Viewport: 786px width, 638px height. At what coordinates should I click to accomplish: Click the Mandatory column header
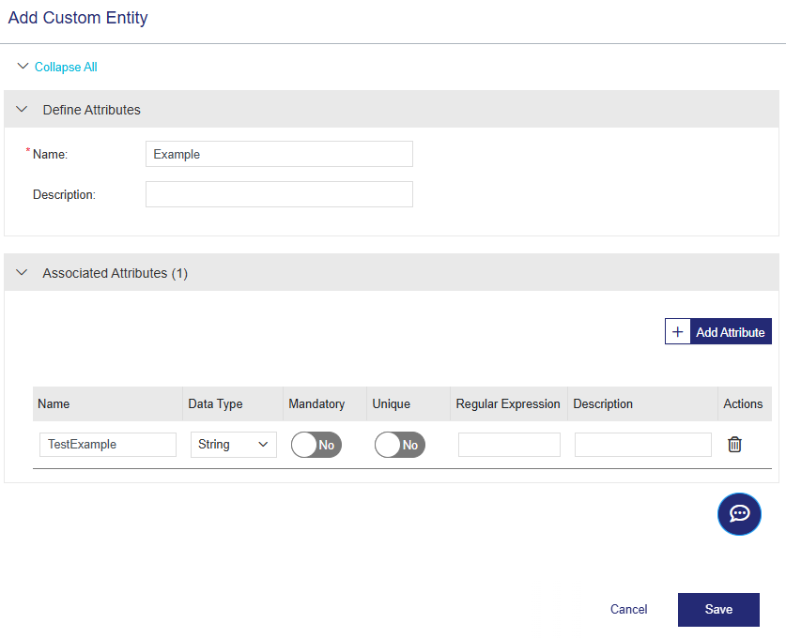pos(316,403)
